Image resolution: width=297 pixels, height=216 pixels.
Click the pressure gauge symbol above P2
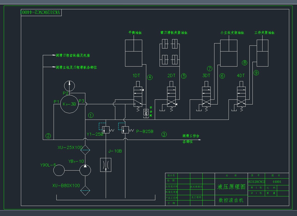tap(69, 86)
